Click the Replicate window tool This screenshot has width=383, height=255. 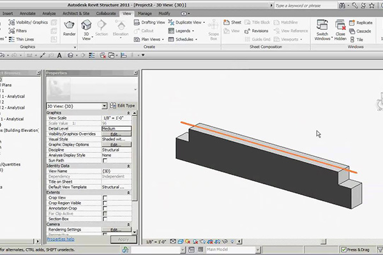click(361, 23)
